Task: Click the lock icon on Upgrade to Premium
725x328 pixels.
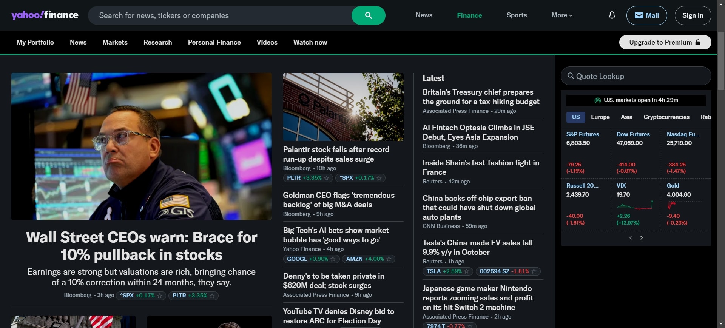Action: coord(698,42)
